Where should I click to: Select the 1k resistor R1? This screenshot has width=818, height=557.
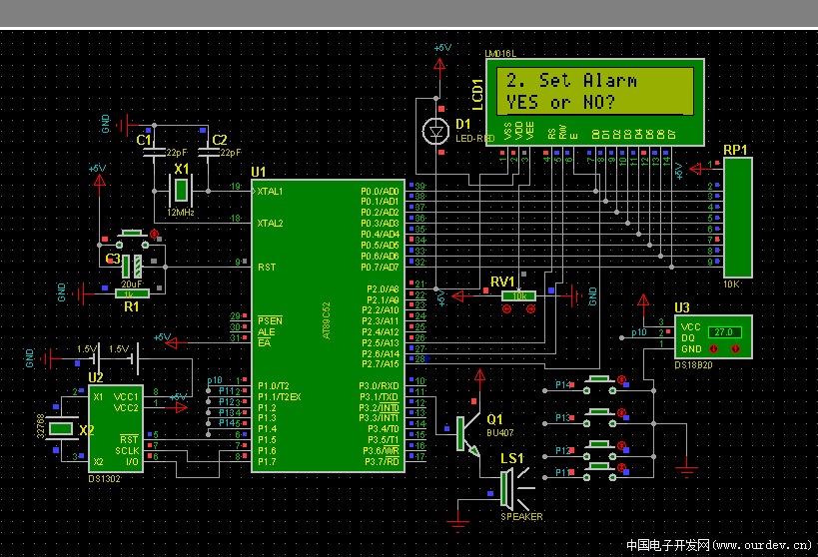132,294
